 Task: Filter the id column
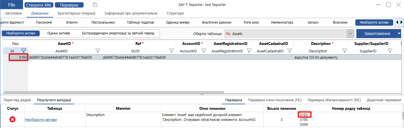coord(24,51)
